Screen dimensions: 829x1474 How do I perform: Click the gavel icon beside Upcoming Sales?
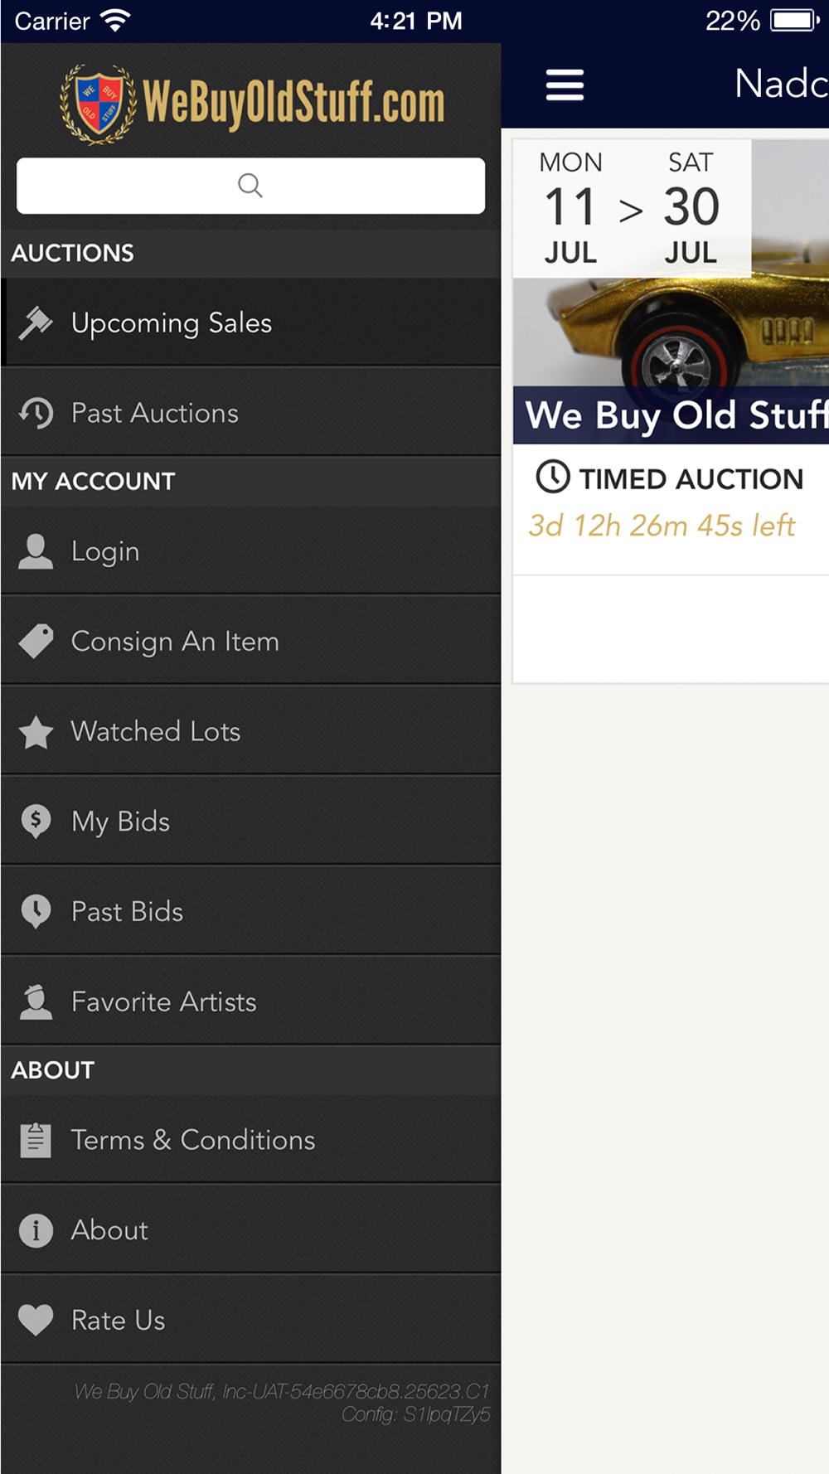[36, 322]
